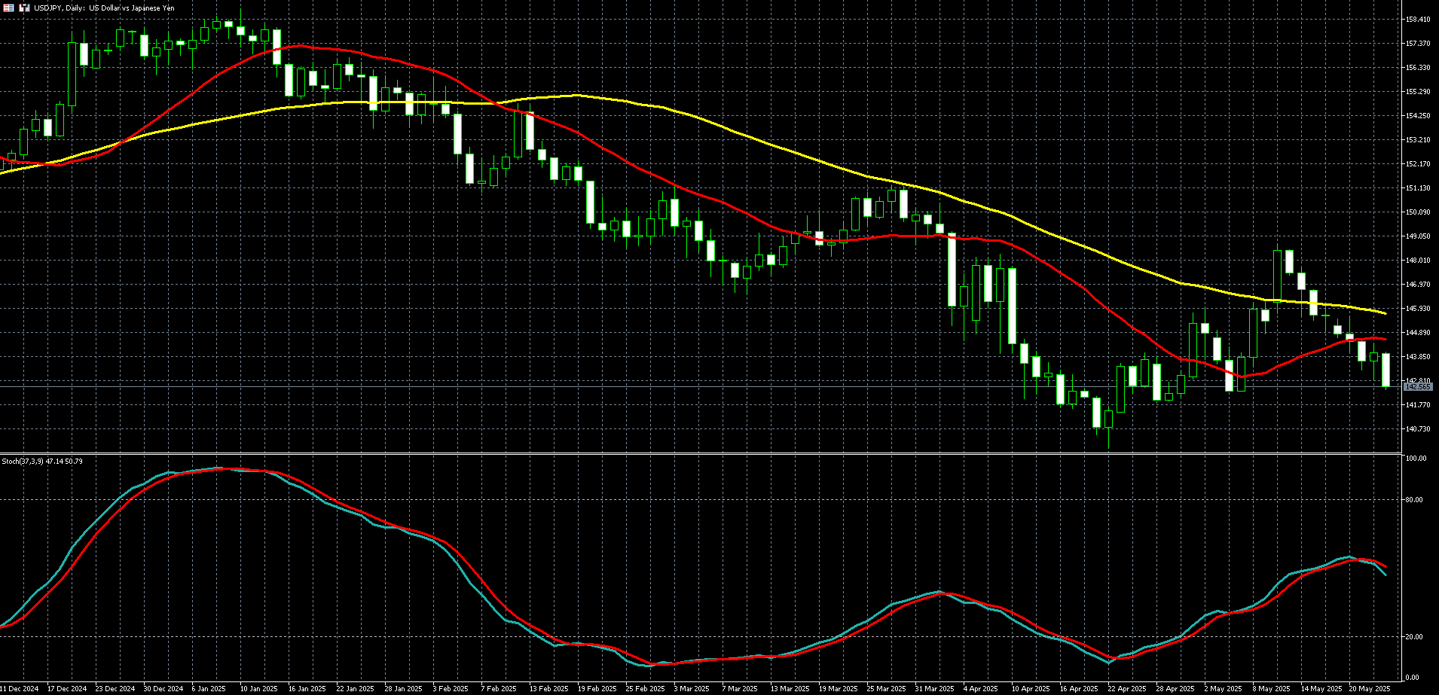Click the current price label 142.565
The height and width of the screenshot is (695, 1439).
pyautogui.click(x=1418, y=387)
